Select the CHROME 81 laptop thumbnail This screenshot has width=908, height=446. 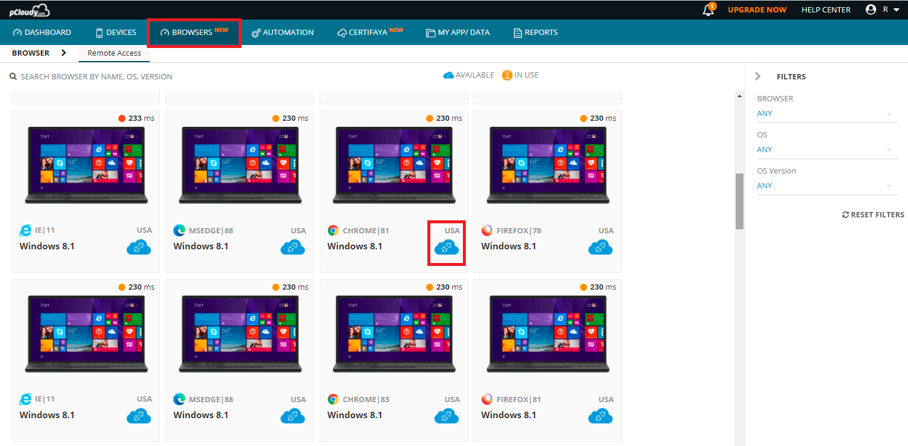394,165
